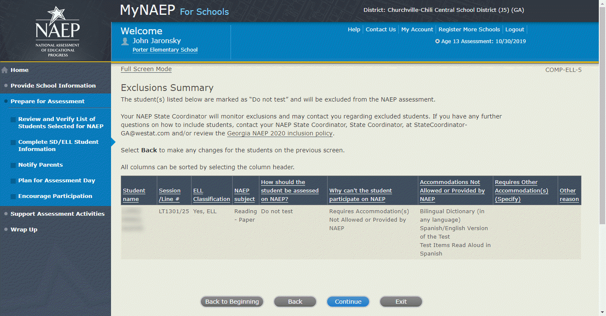Screen dimensions: 606x316
Task: Sort by Session/Line # column
Action: 170,195
